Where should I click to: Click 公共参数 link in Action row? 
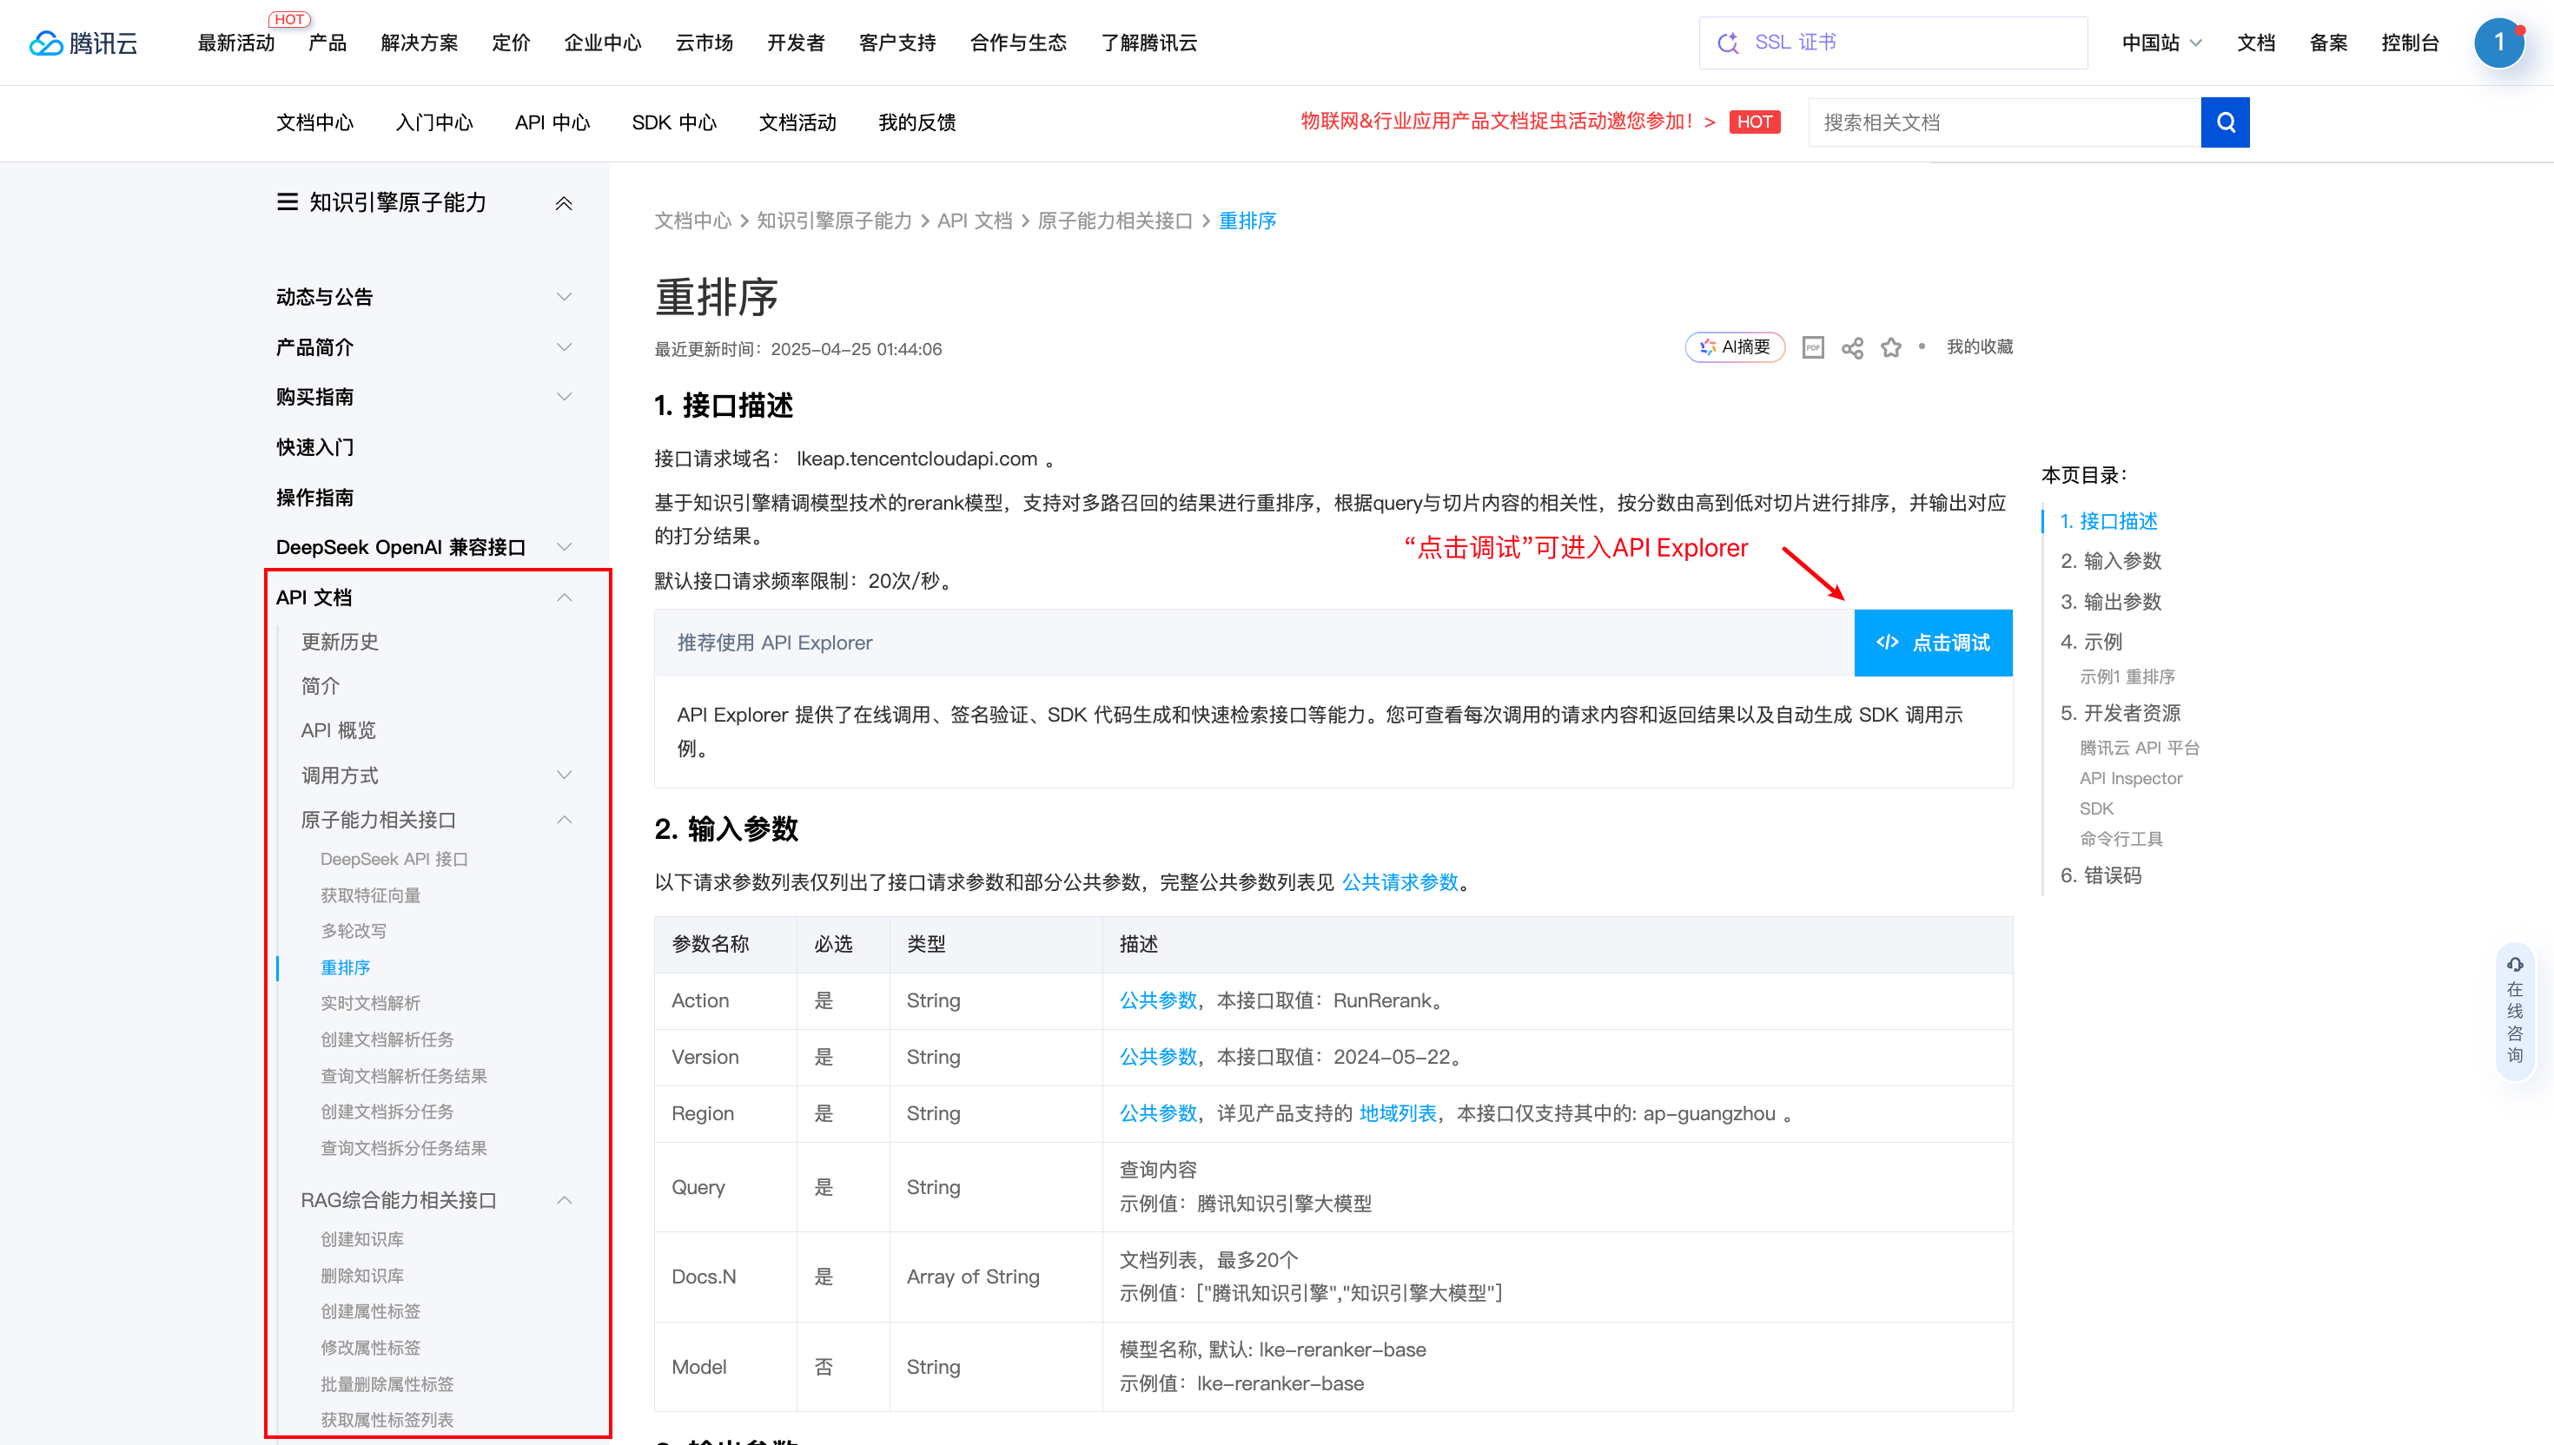[x=1158, y=1000]
